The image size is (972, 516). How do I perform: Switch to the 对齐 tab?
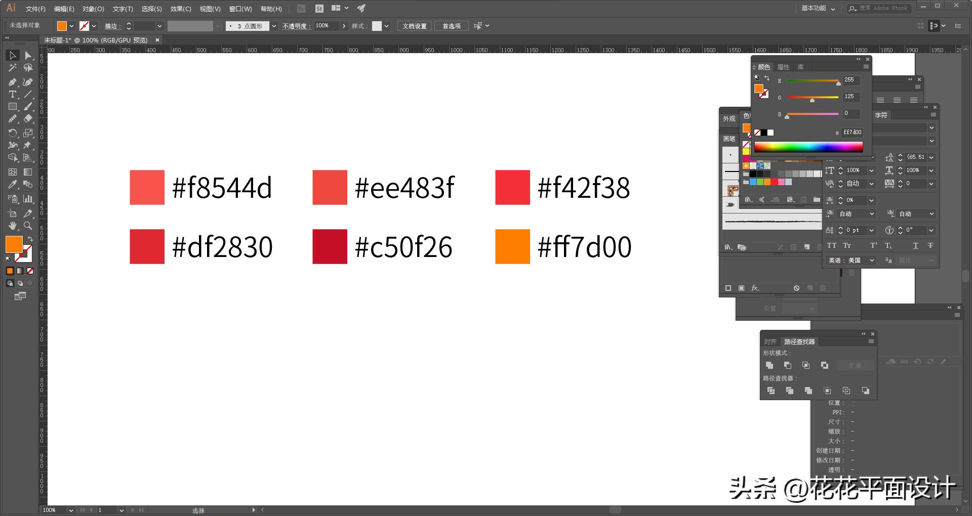[769, 342]
